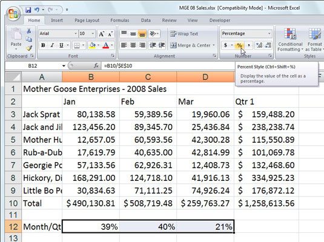Cut the selection with scissors icon
This screenshot has width=324, height=242.
coord(28,31)
